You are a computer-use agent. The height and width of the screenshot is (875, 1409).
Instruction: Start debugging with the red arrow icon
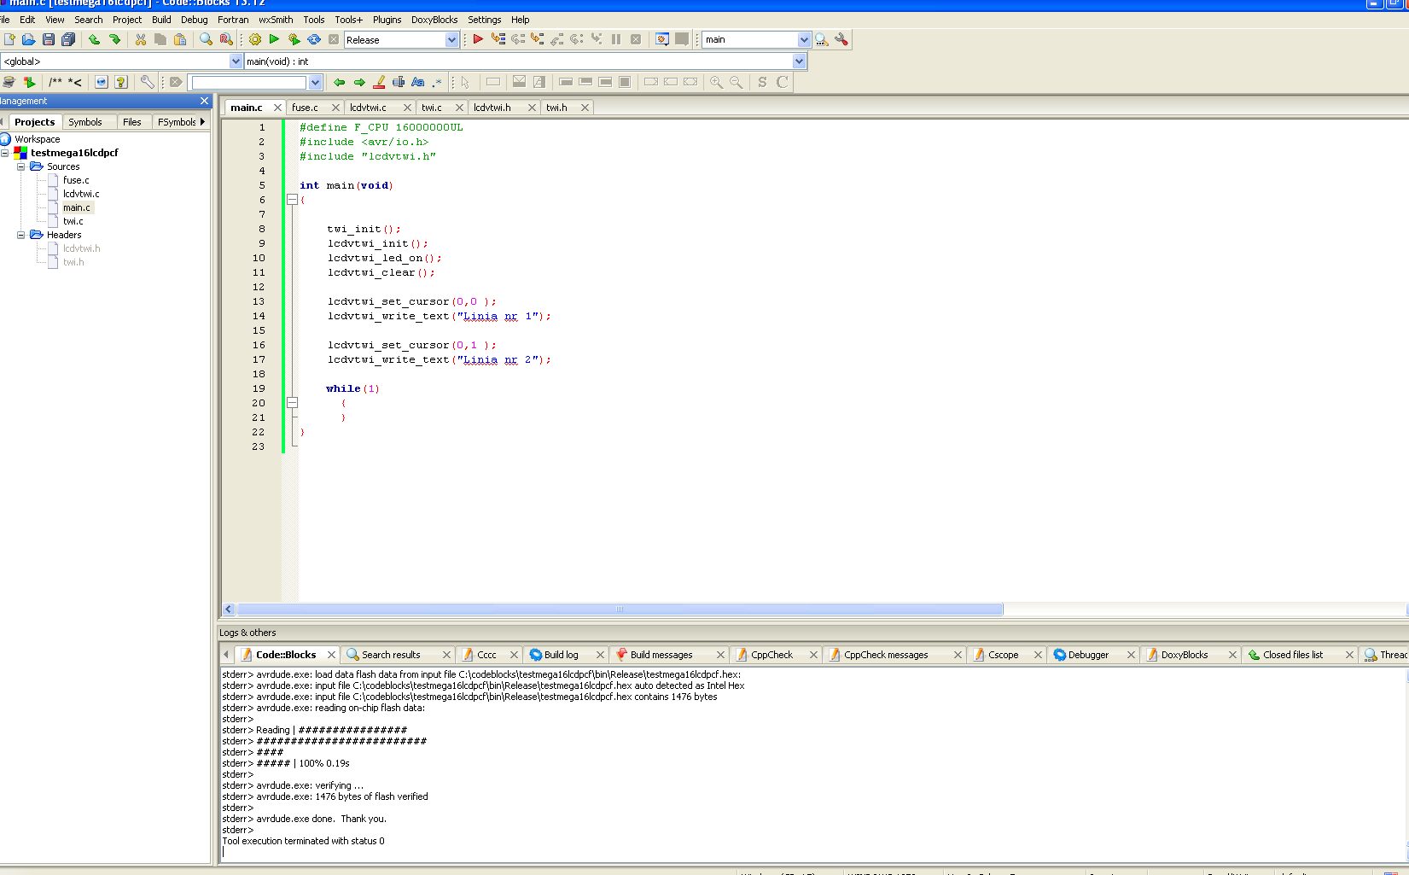(478, 39)
